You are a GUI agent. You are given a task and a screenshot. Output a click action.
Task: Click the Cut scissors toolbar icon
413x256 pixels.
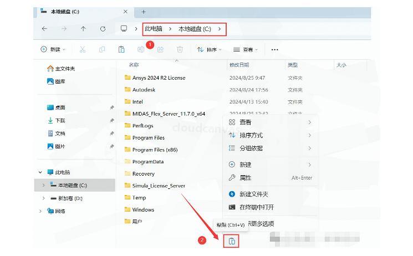pyautogui.click(x=83, y=49)
